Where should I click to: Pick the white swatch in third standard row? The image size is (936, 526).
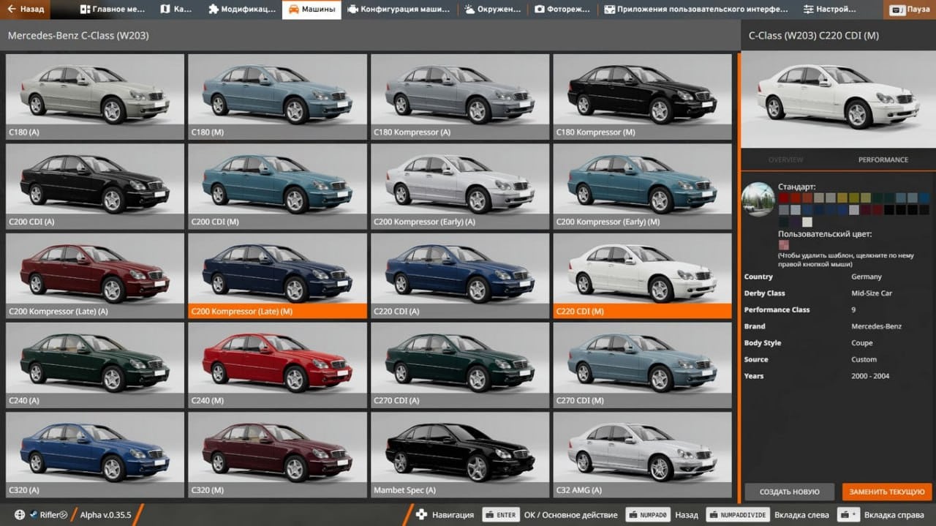click(807, 222)
